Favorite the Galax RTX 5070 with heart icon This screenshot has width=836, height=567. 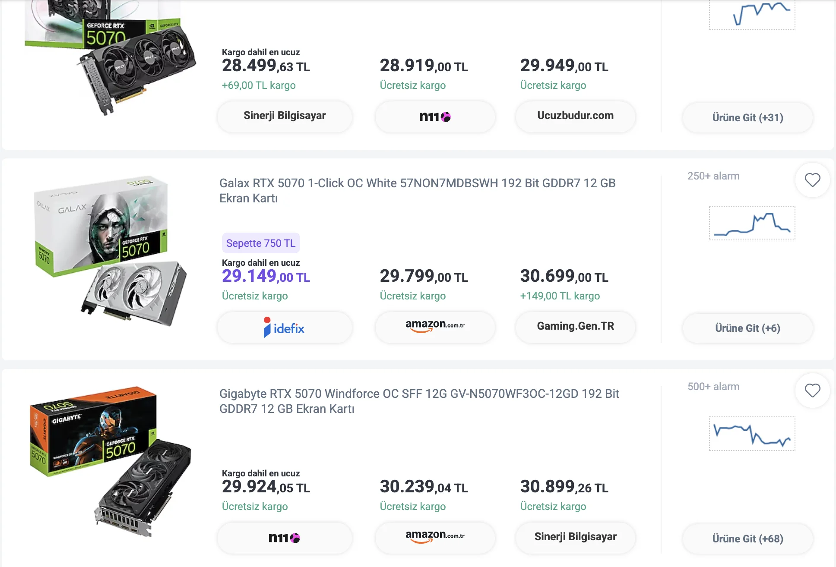[812, 180]
